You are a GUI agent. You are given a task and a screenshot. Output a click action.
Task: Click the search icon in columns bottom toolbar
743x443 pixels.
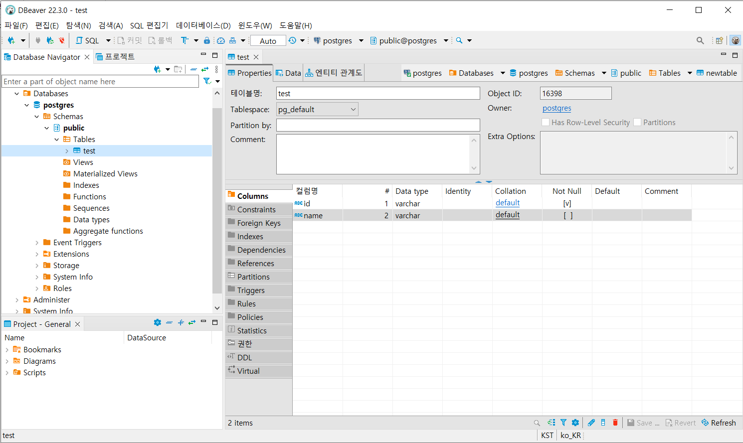[x=537, y=423]
